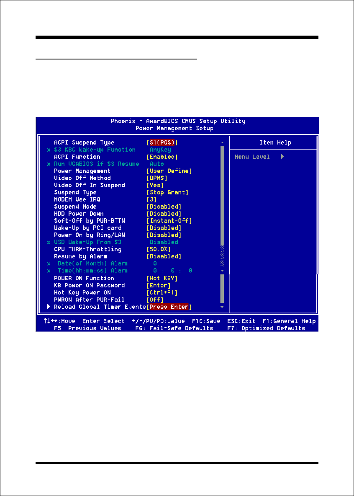The image size is (354, 496).
Task: Click KB Power ON Password label
Action: tap(90, 285)
